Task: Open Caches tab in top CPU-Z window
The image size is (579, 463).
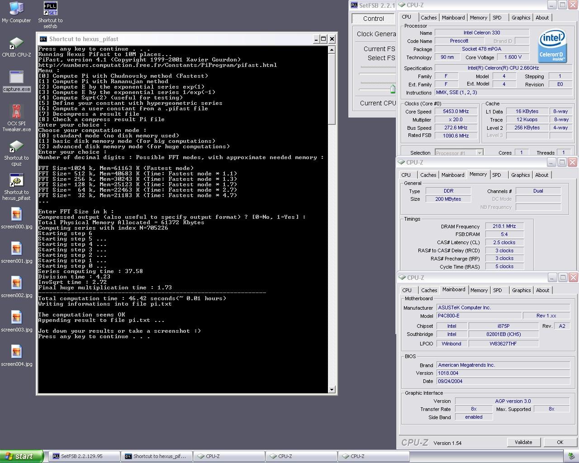Action: (428, 18)
